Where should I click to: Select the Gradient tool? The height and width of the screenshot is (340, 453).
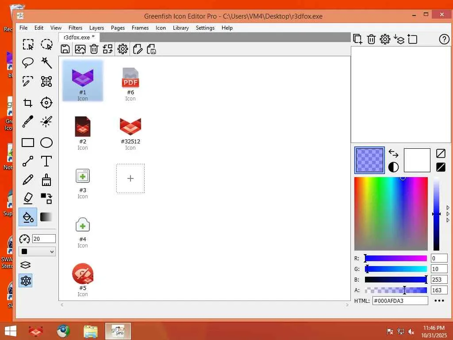[x=46, y=217]
